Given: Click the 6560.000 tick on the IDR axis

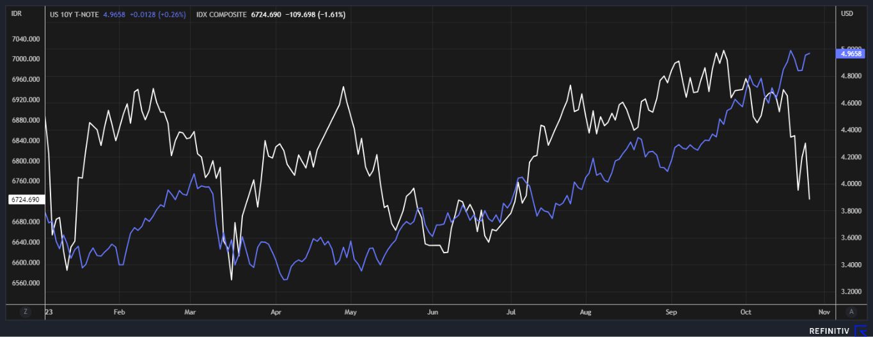Looking at the screenshot, I should coord(26,283).
